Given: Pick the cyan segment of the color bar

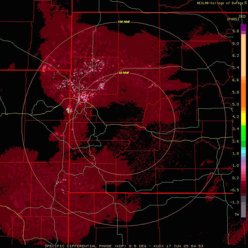Looking at the screenshot, I should click(243, 152).
